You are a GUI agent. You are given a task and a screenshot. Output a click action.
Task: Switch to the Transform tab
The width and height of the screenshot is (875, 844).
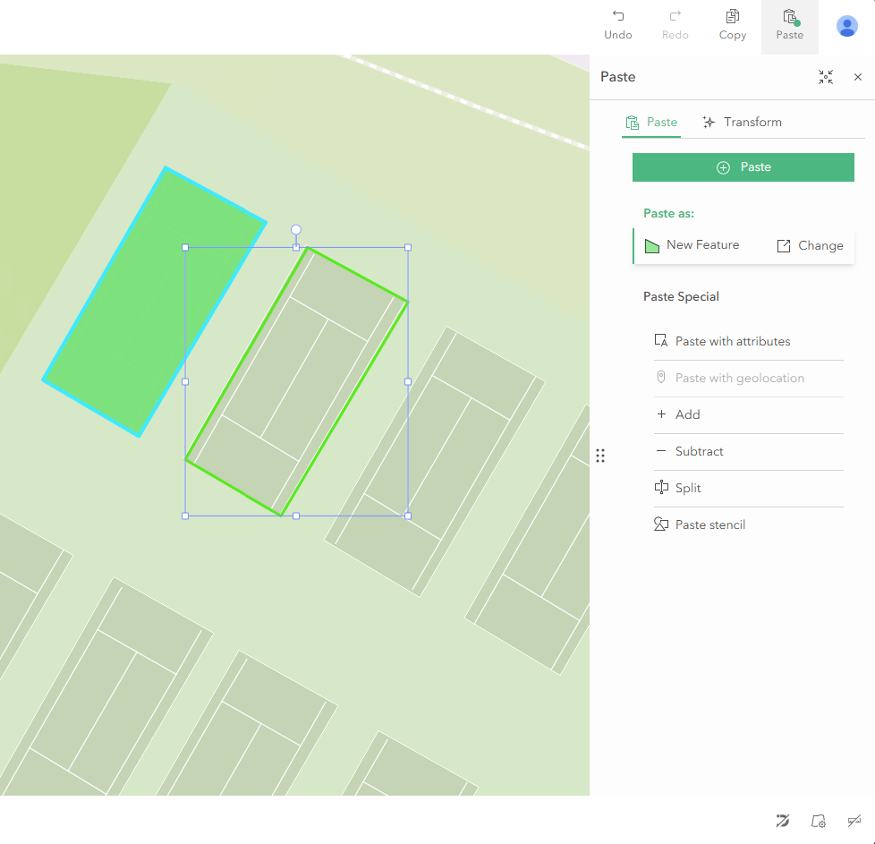click(743, 122)
